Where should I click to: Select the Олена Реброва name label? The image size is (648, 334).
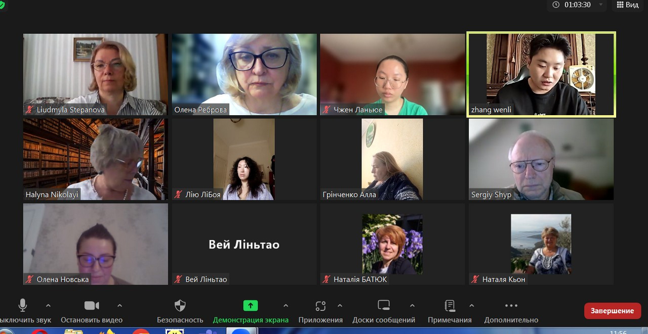click(x=200, y=110)
